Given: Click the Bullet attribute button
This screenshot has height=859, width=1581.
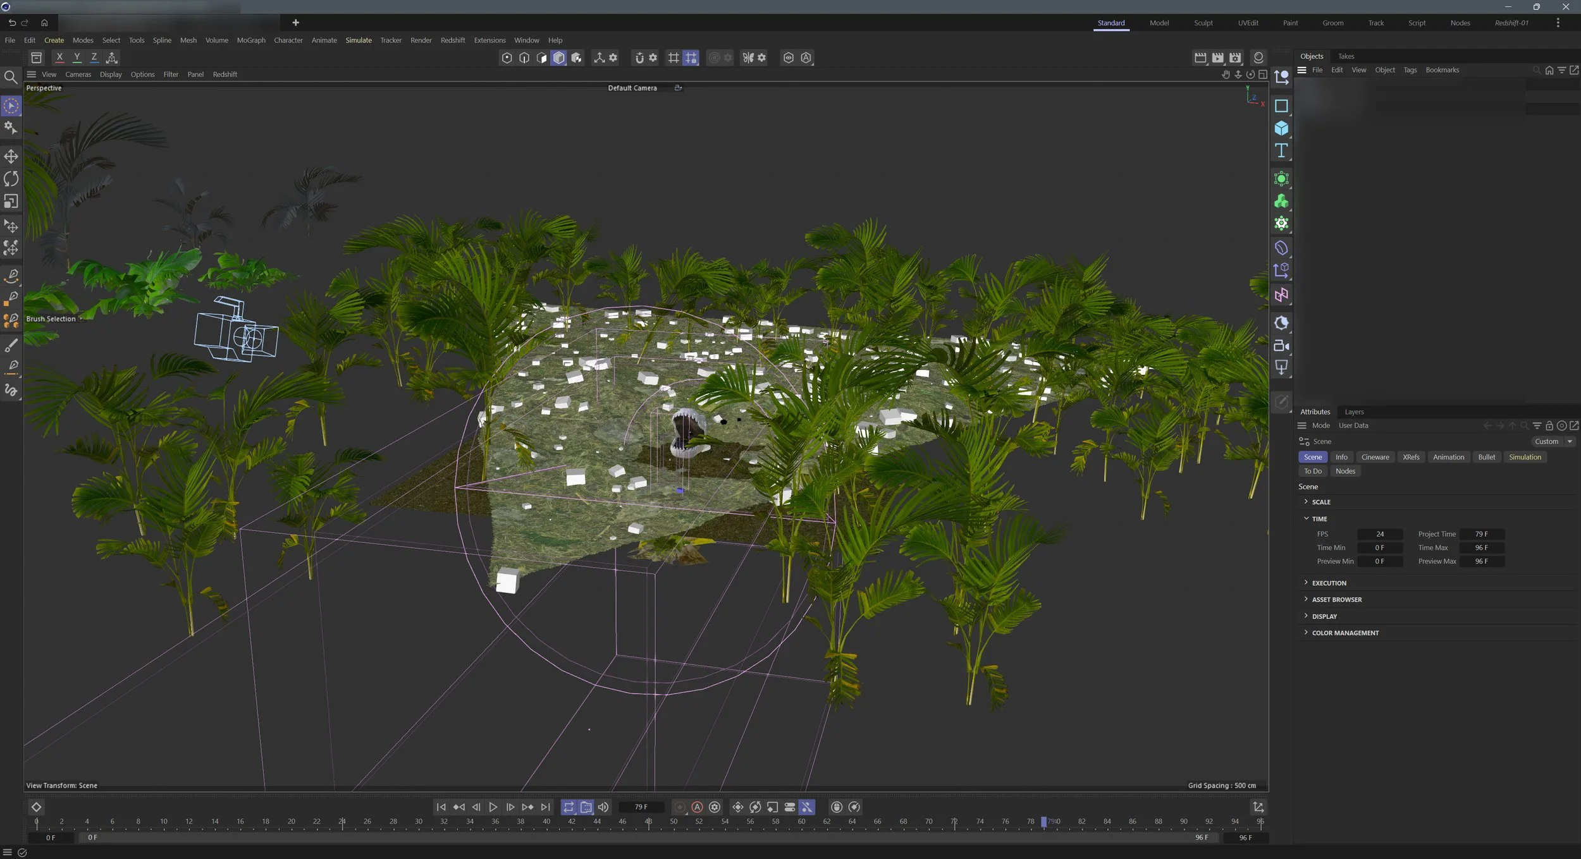Looking at the screenshot, I should point(1486,457).
